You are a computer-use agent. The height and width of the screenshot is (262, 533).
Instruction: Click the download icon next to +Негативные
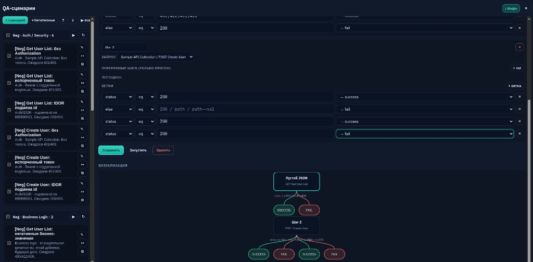pos(63,20)
